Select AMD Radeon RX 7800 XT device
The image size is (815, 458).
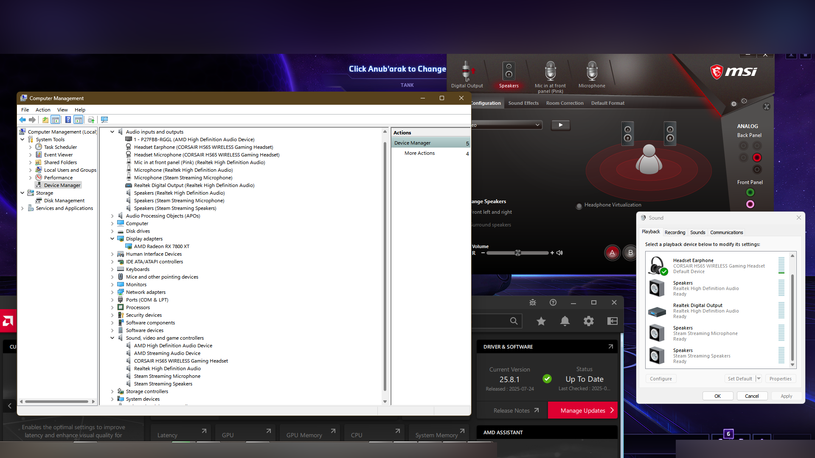pyautogui.click(x=162, y=246)
